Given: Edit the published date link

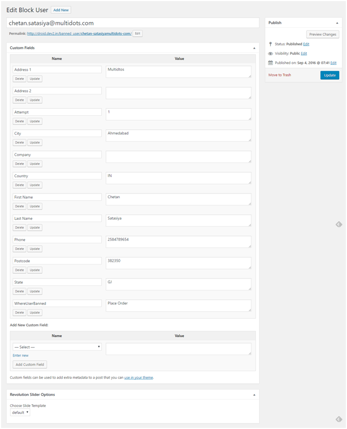Looking at the screenshot, I should [x=333, y=63].
